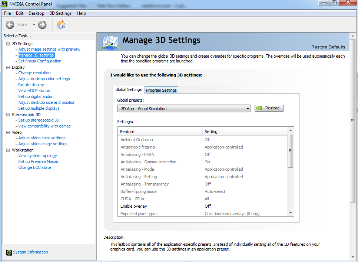Open the back history dropdown arrow
This screenshot has width=358, height=262.
[x=34, y=25]
